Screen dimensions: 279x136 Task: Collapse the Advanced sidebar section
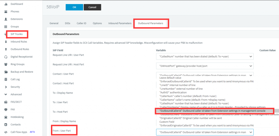coord(6,94)
